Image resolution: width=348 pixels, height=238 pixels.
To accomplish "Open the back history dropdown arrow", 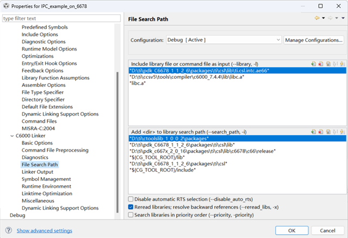I will [x=323, y=18].
